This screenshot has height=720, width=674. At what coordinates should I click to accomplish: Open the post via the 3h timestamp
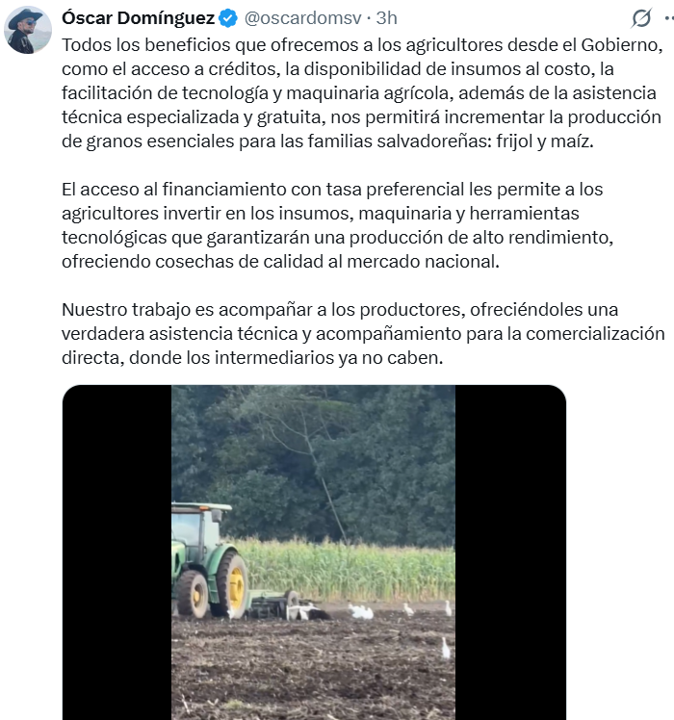click(x=386, y=18)
